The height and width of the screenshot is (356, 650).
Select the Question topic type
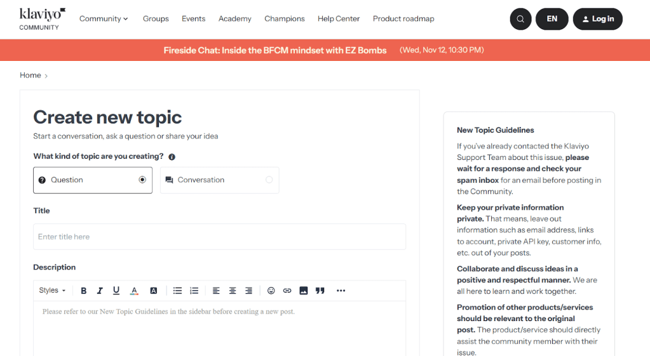(93, 180)
